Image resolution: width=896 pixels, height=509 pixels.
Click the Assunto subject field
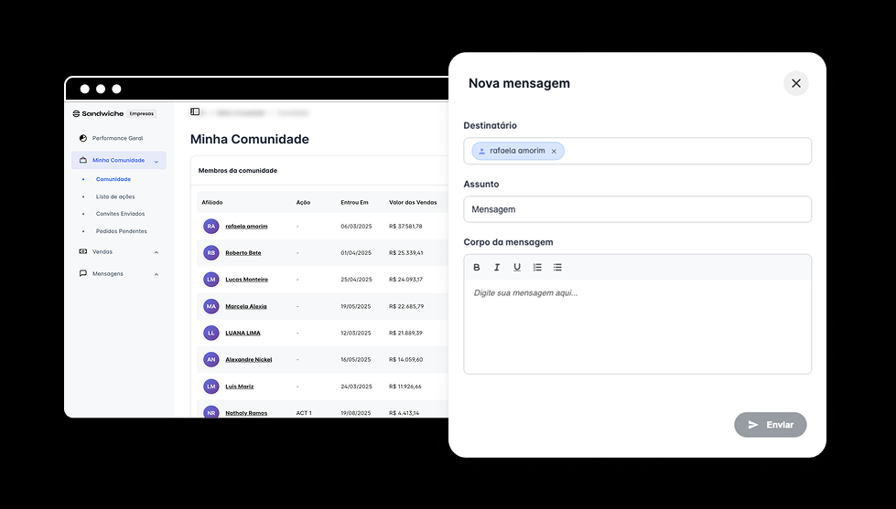click(x=637, y=209)
